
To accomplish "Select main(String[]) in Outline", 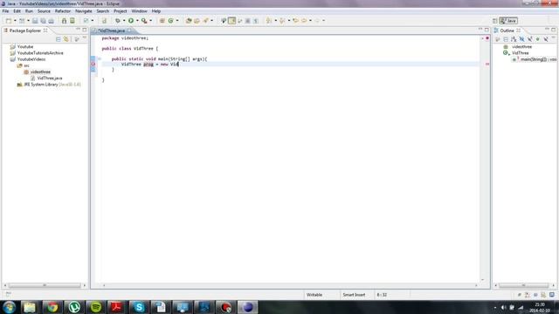I will coord(534,59).
